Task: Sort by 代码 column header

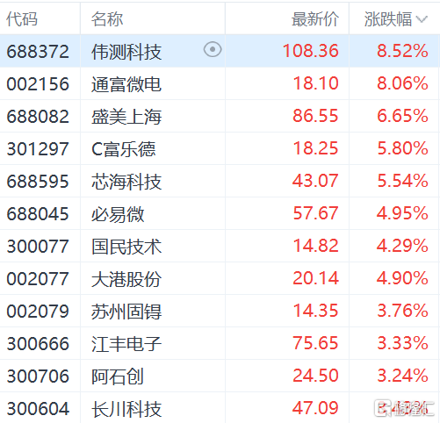Action: (22, 19)
